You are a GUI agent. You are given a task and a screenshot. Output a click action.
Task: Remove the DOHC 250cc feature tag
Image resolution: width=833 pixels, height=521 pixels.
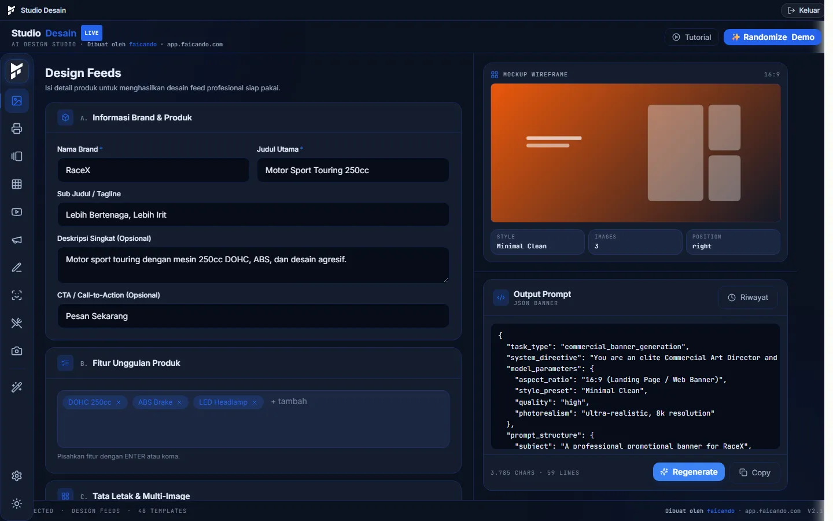(119, 402)
